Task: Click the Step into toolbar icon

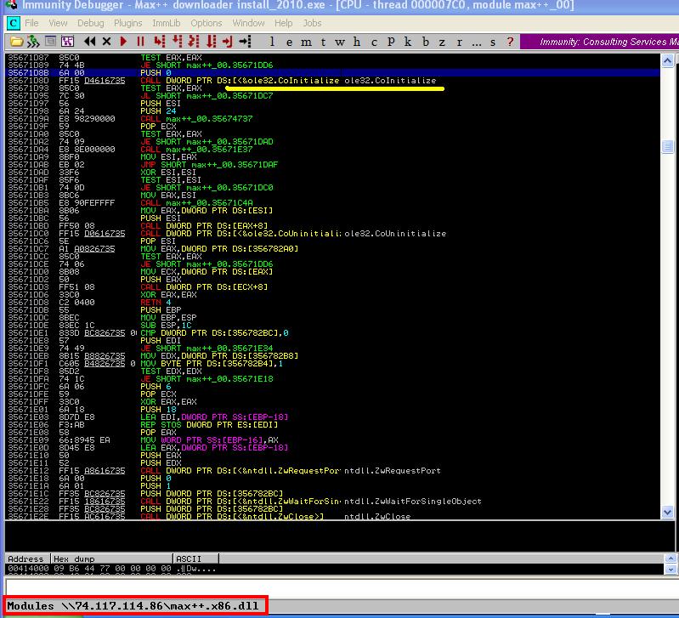Action: click(160, 42)
